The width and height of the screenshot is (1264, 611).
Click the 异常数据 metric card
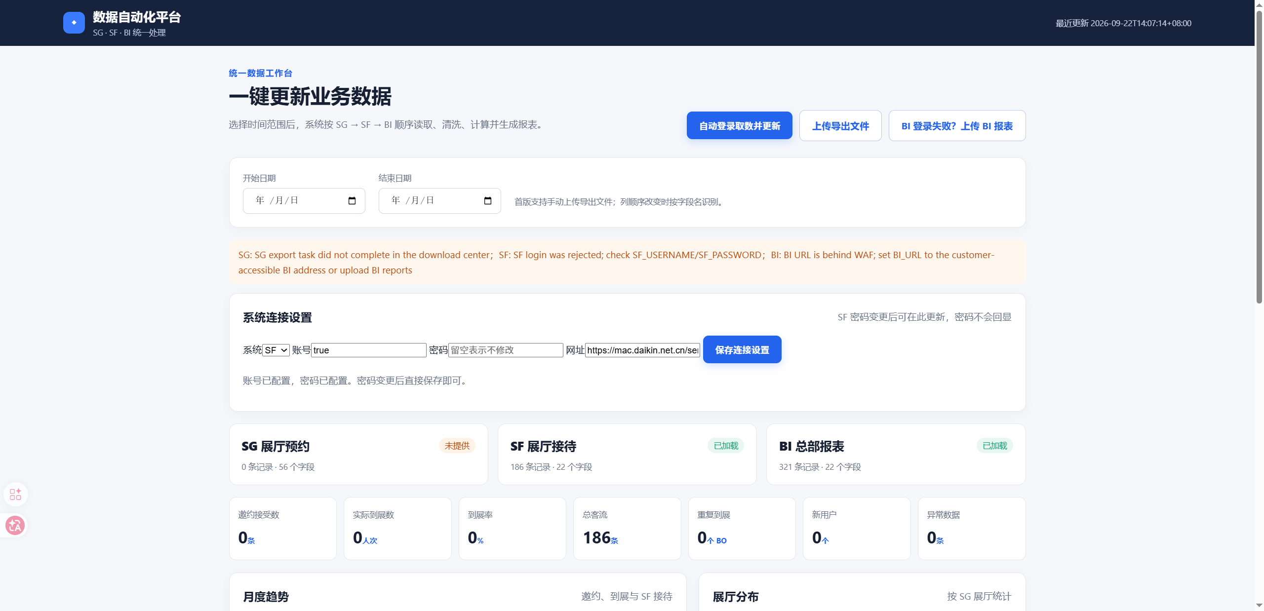pyautogui.click(x=972, y=529)
